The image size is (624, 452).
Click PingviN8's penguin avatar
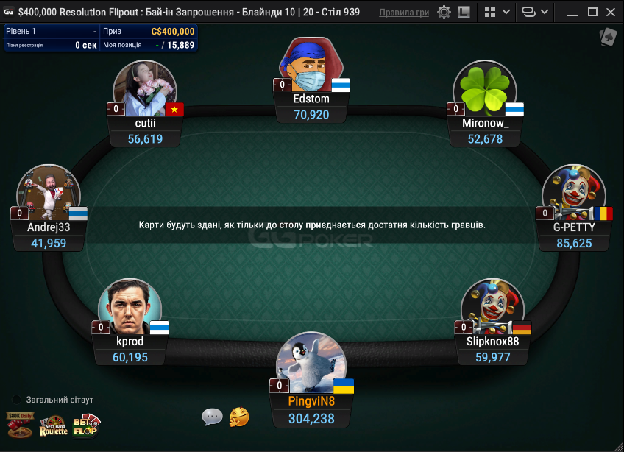[311, 362]
